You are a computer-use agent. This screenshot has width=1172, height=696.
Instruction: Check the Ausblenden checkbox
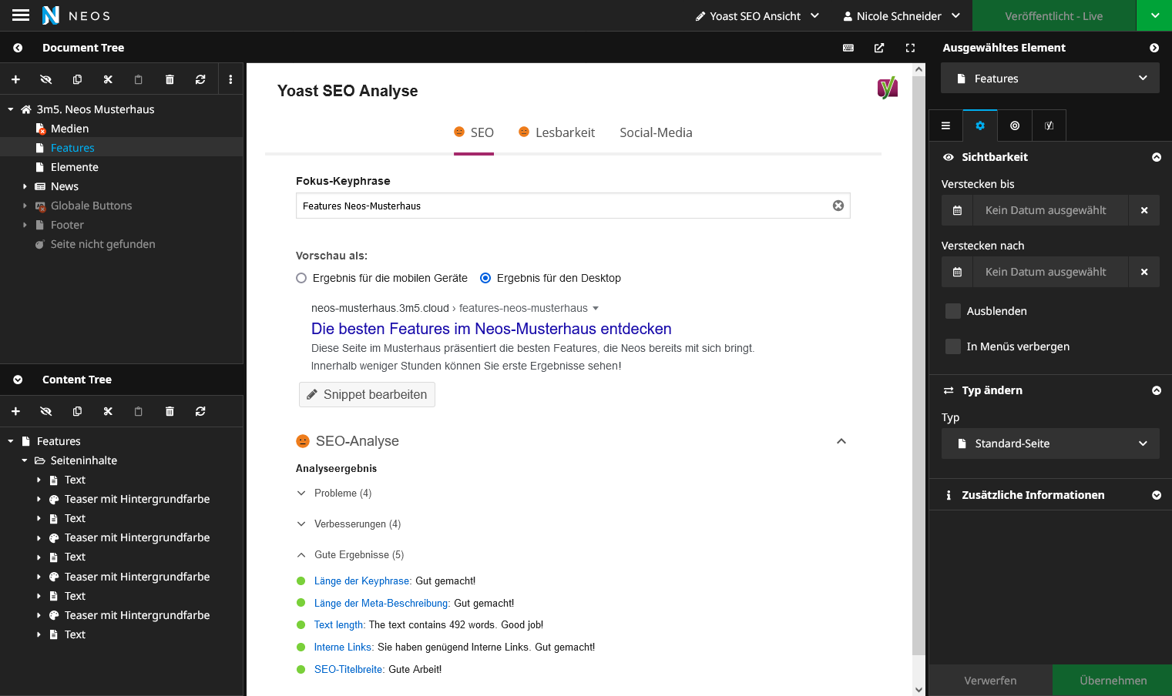[953, 311]
